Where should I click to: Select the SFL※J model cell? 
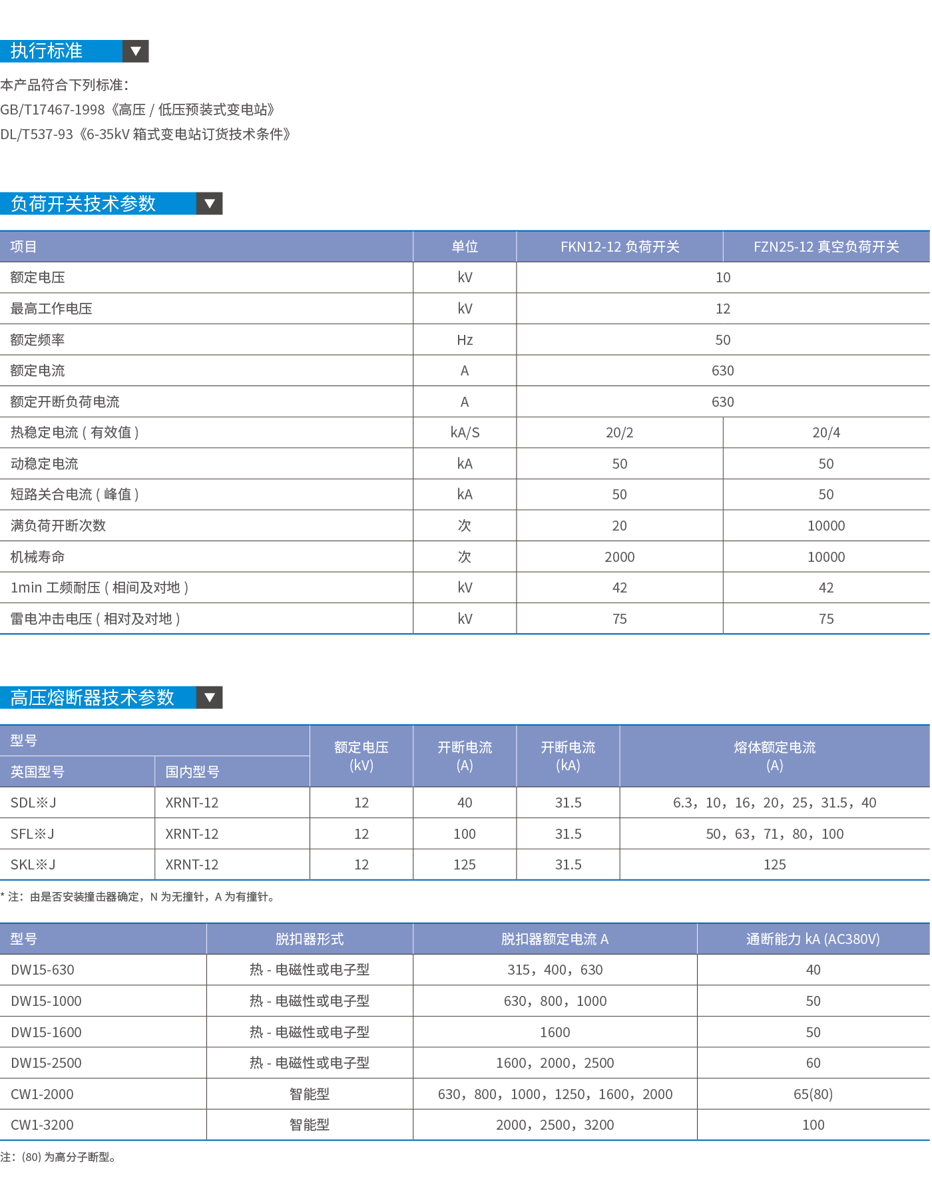(32, 834)
